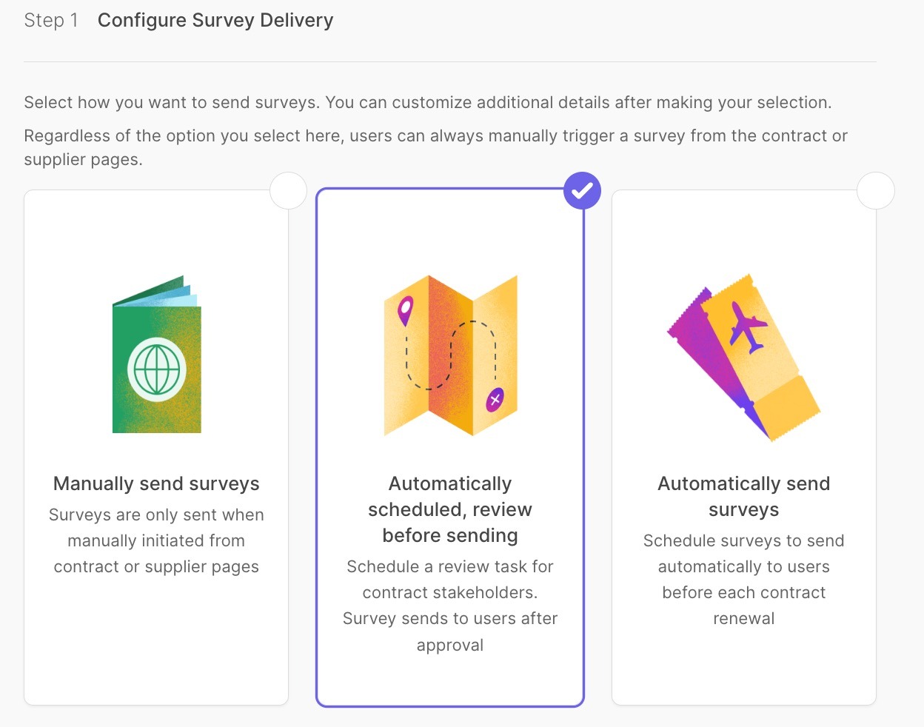
Task: Click the manually initiated surveys description text
Action: coord(156,540)
